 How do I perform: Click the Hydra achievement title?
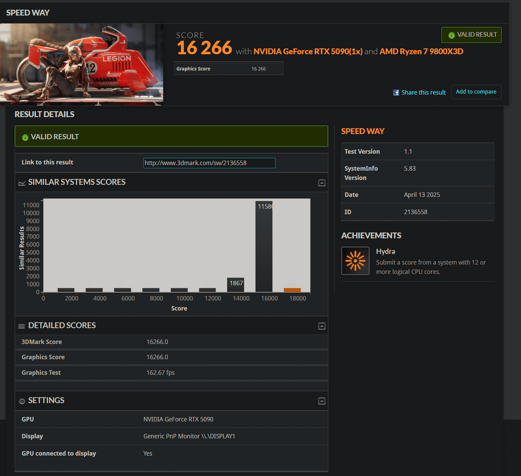tap(385, 251)
